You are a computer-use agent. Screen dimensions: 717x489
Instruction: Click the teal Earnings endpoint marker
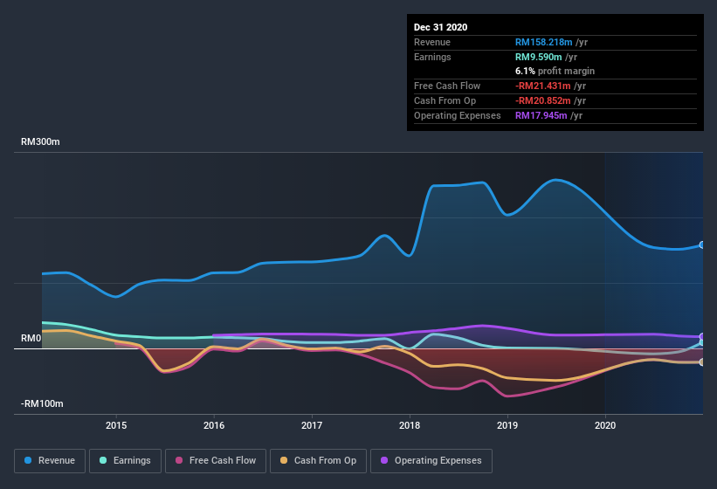[x=701, y=342]
